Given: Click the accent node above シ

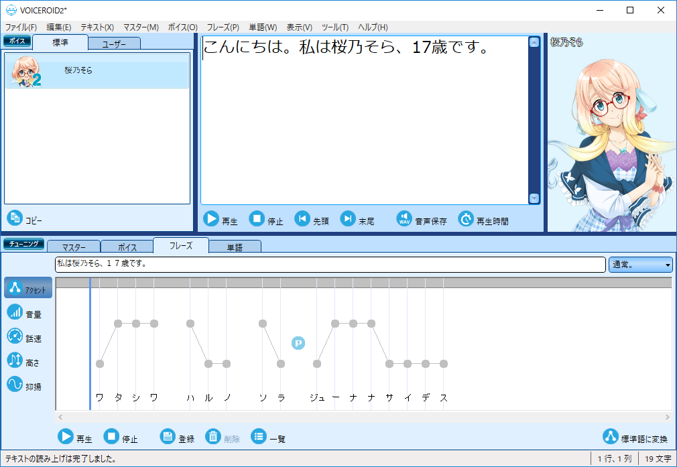Looking at the screenshot, I should click(x=136, y=324).
